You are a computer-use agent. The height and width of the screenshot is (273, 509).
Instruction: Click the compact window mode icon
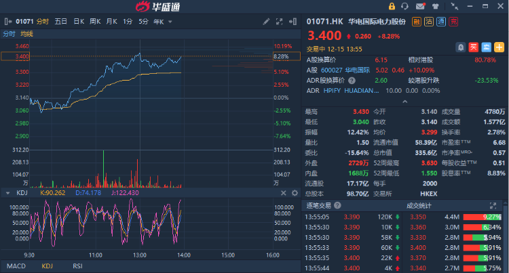point(455,6)
